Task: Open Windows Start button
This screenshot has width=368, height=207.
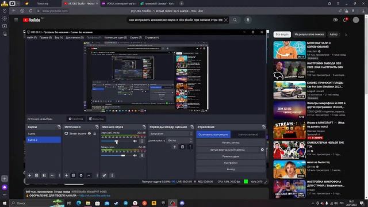Action: 5,203
